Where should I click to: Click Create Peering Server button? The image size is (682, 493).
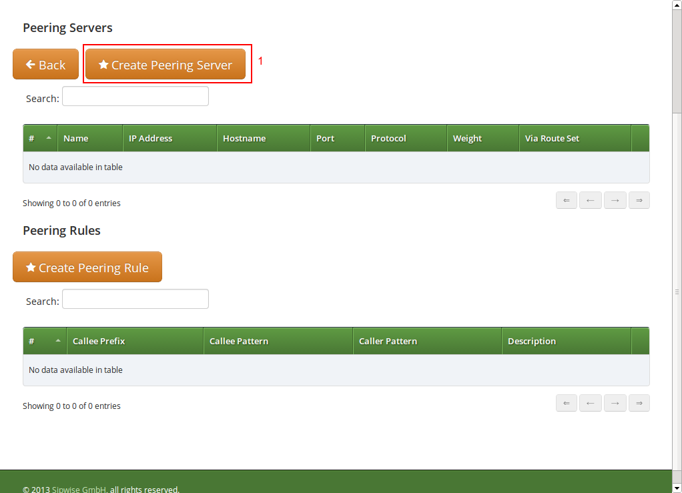tap(165, 64)
